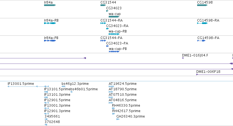Screen dimensions: 233x126
Task: Click the CG34023-PA label
Action: click(117, 43)
